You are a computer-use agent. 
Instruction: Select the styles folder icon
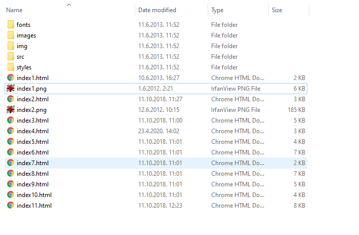pyautogui.click(x=11, y=67)
